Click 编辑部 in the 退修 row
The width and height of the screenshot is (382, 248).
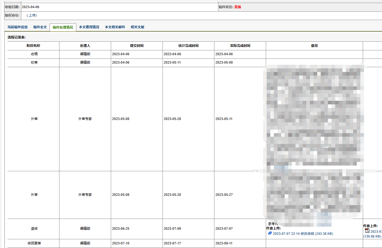(x=85, y=229)
